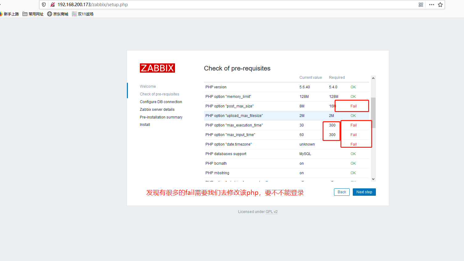Click the Next step button

[364, 192]
